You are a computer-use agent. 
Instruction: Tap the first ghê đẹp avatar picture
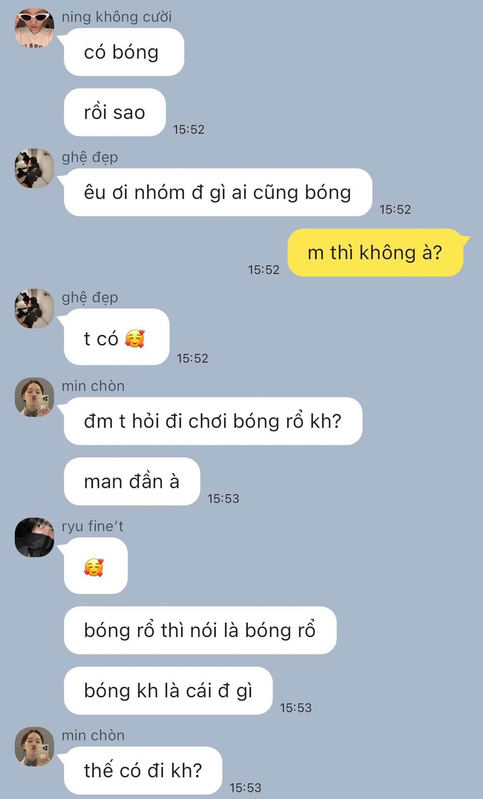34,168
